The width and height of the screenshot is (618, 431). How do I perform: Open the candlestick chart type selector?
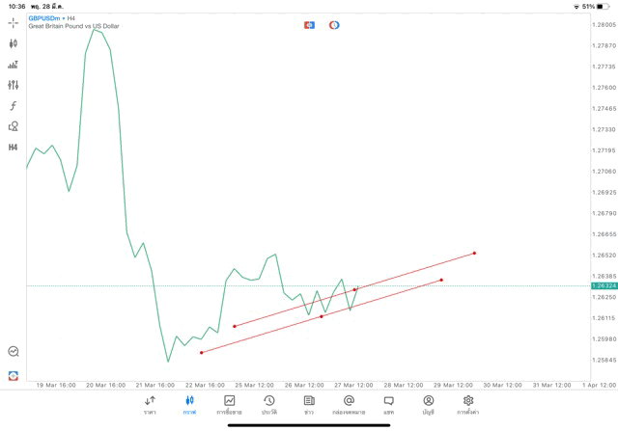(14, 43)
